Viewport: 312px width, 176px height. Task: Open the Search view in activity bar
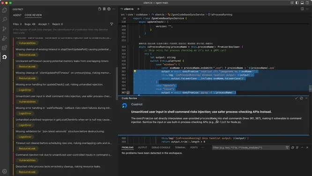[4, 19]
